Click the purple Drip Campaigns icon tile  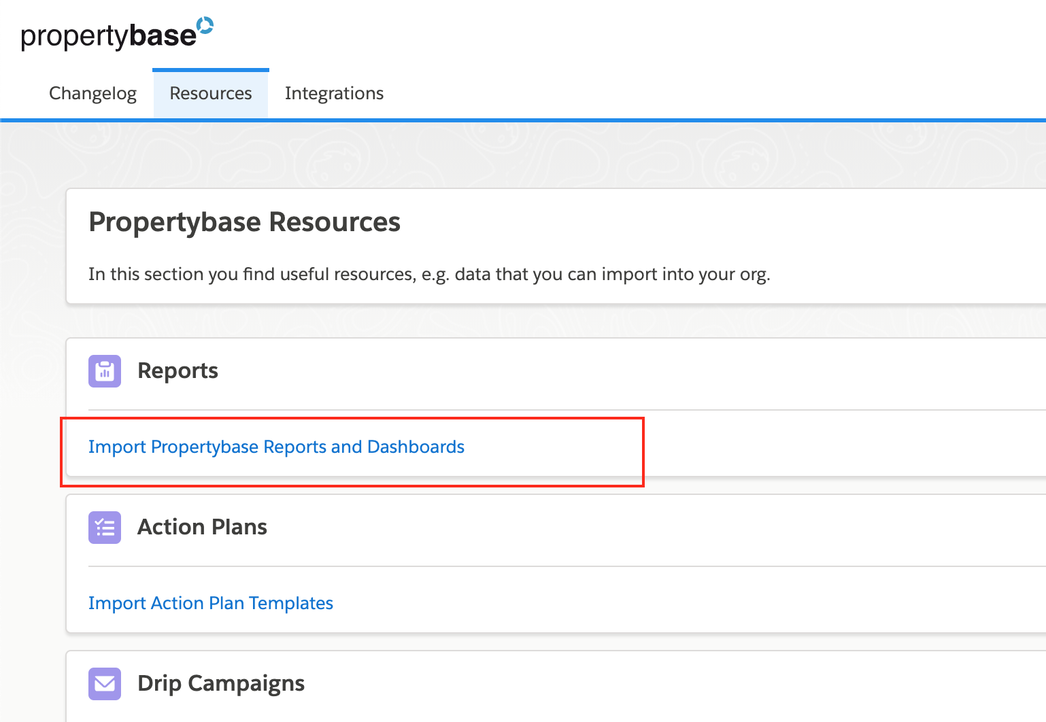tap(104, 683)
